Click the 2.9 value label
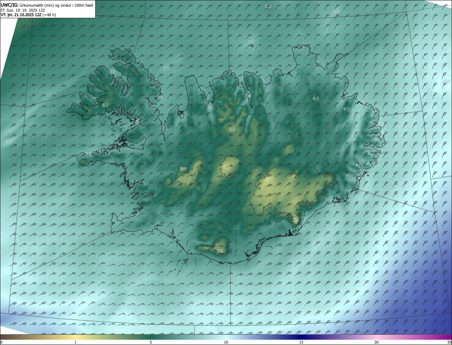Screen dimensions: 452x345 183,169
